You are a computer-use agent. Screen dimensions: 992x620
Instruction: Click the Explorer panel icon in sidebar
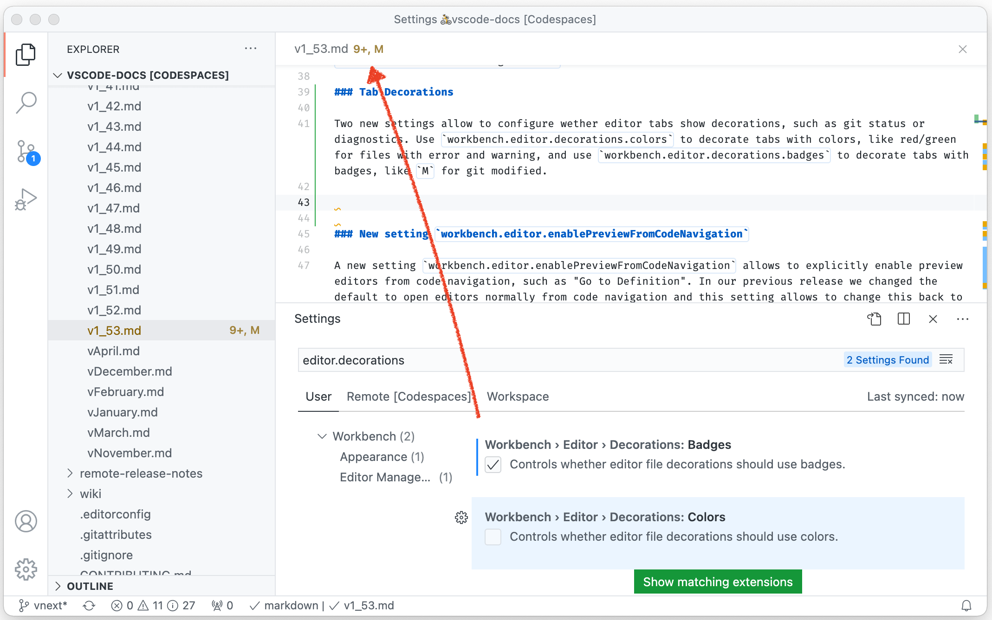[25, 55]
